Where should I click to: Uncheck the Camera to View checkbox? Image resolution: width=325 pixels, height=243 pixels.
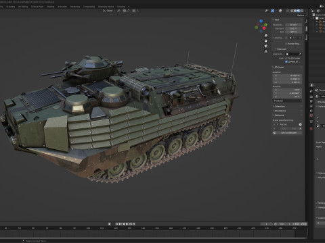[286, 61]
